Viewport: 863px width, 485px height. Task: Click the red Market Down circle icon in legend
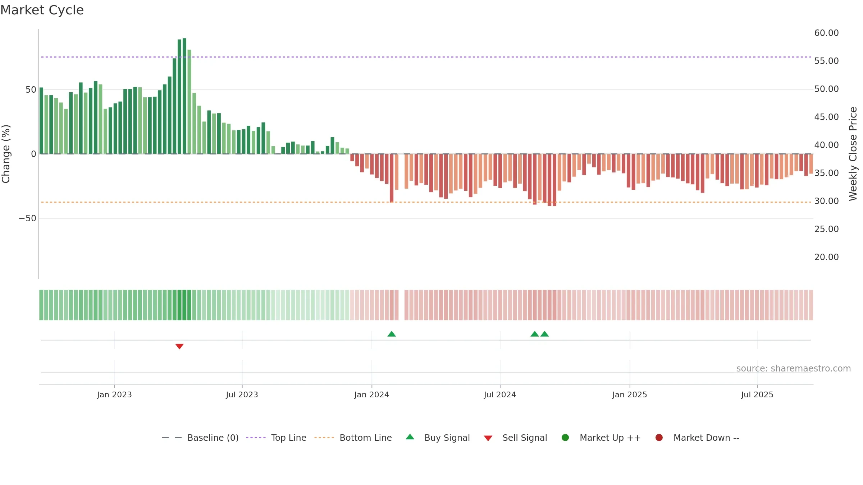[659, 438]
